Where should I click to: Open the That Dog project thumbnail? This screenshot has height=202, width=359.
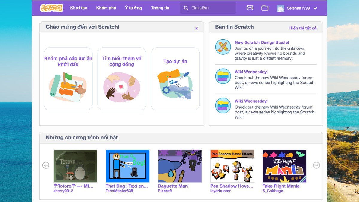click(x=127, y=166)
